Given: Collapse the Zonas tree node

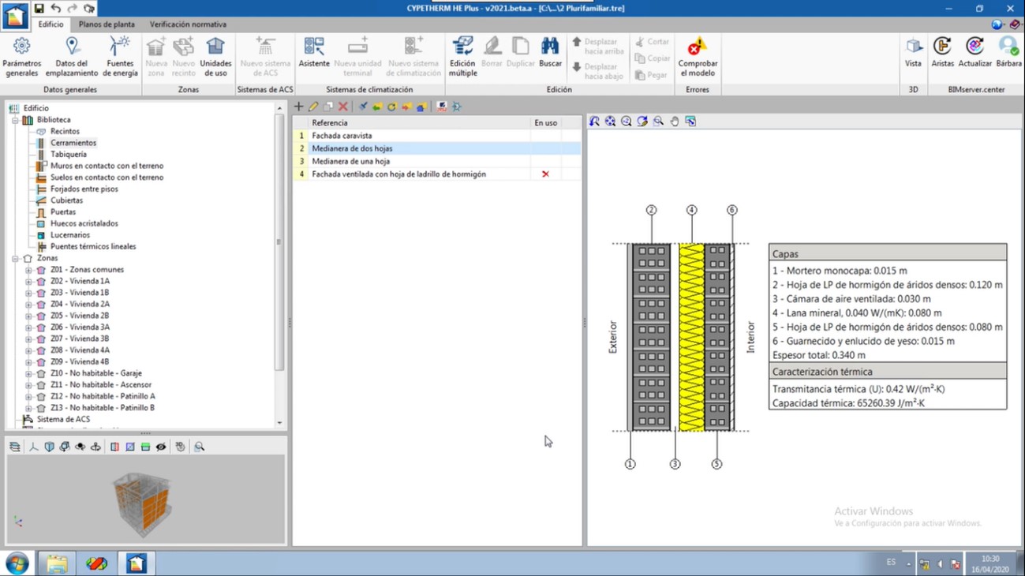Looking at the screenshot, I should click(x=15, y=258).
